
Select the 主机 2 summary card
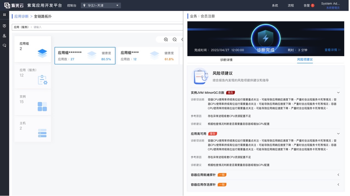(33, 129)
